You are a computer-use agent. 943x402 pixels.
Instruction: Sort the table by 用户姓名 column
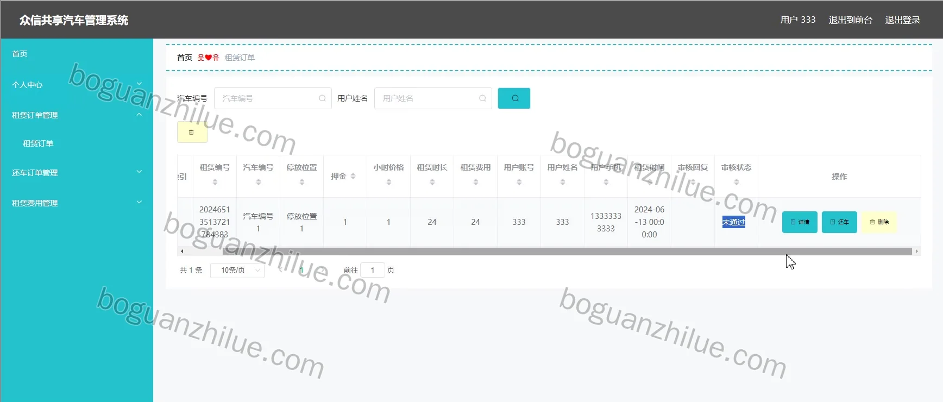[563, 182]
